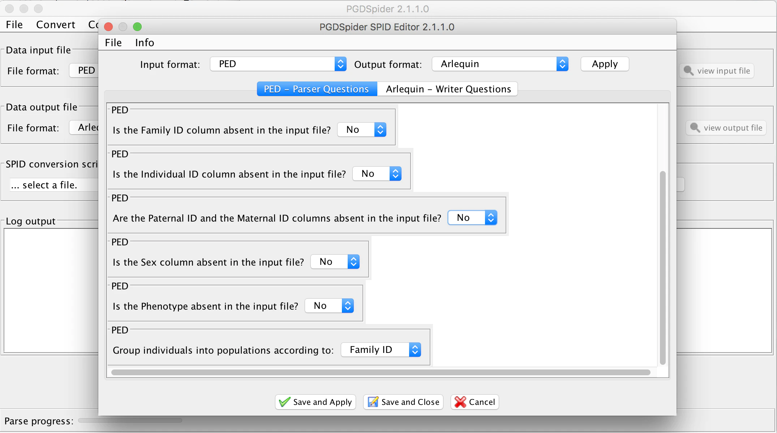This screenshot has height=433, width=777.
Task: Open the Output format Arlequin dropdown
Action: point(500,64)
